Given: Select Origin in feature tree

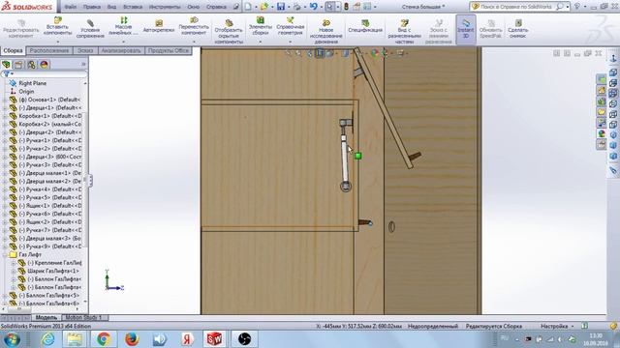Looking at the screenshot, I should (x=26, y=92).
